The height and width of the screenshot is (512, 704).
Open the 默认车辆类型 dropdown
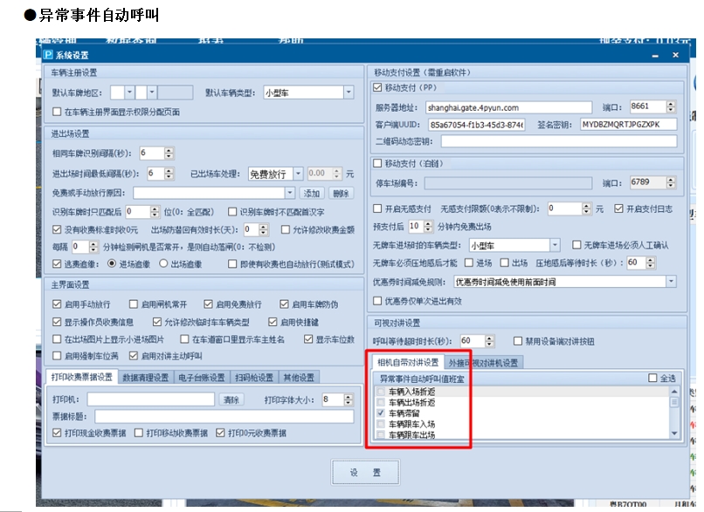point(348,92)
